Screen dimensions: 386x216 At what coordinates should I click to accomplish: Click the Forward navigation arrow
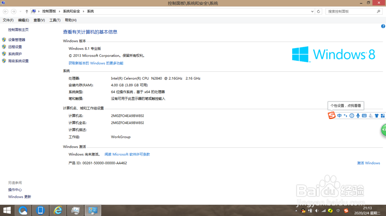point(14,12)
